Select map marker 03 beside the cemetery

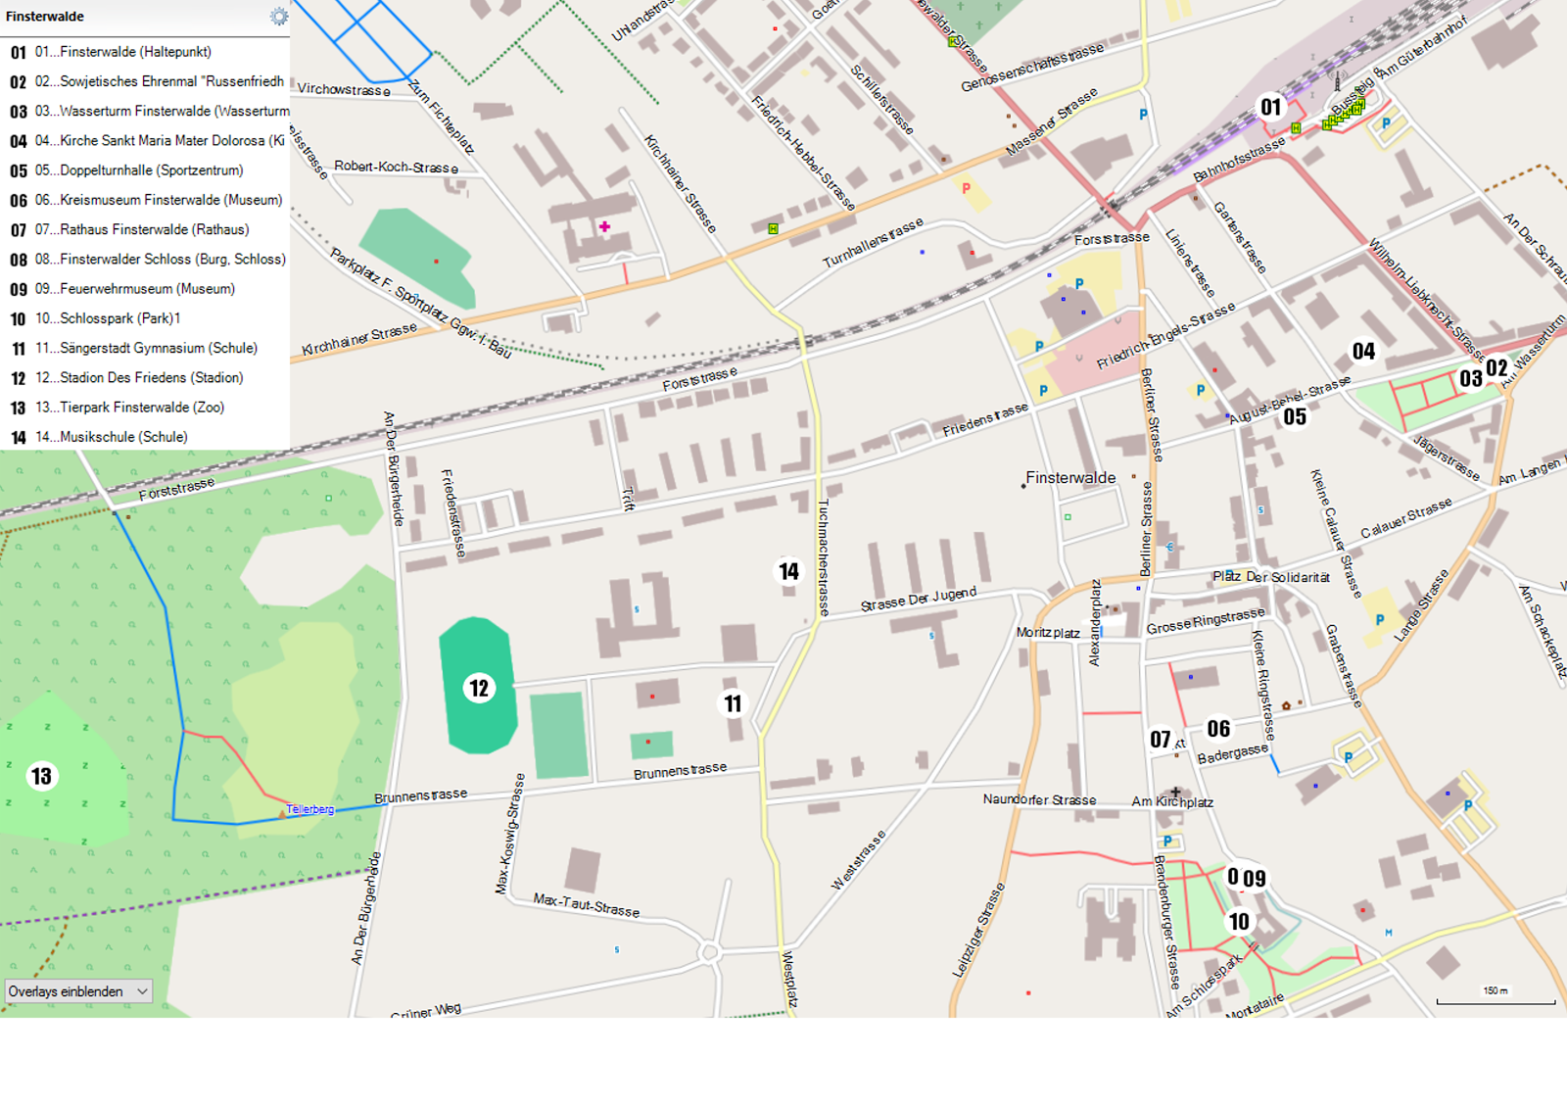[x=1471, y=379]
